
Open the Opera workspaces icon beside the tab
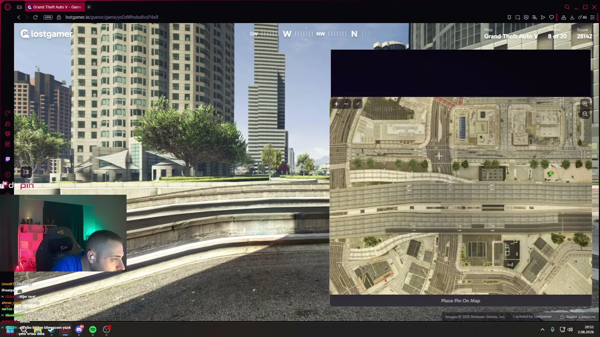[x=19, y=7]
